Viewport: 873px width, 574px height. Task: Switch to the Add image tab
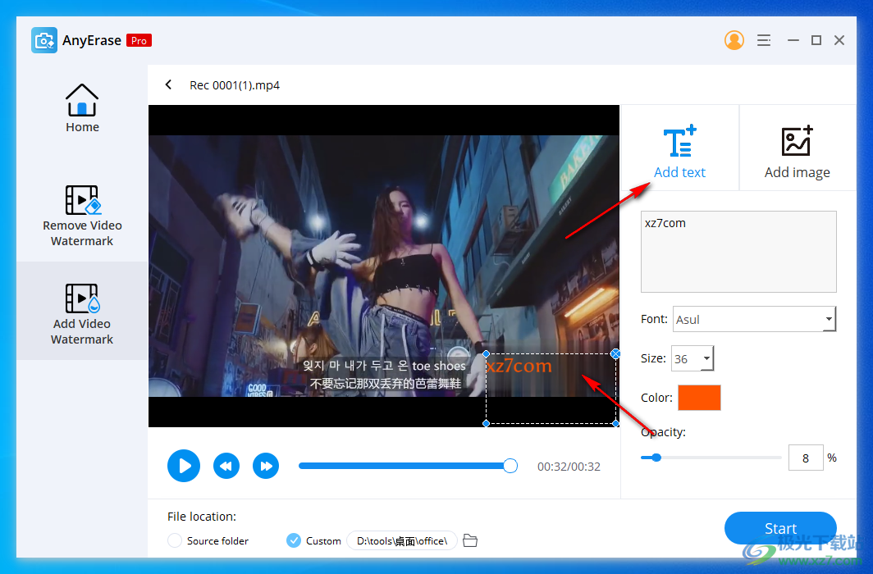tap(797, 148)
